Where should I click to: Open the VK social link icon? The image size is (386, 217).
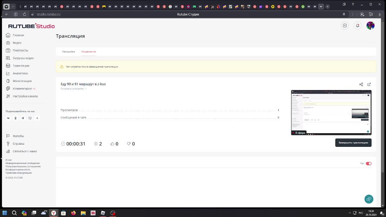[x=8, y=118]
